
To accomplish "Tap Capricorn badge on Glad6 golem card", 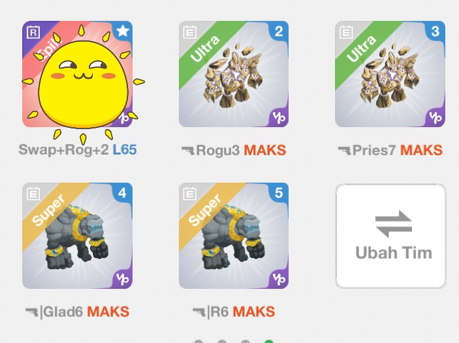I will pos(122,279).
